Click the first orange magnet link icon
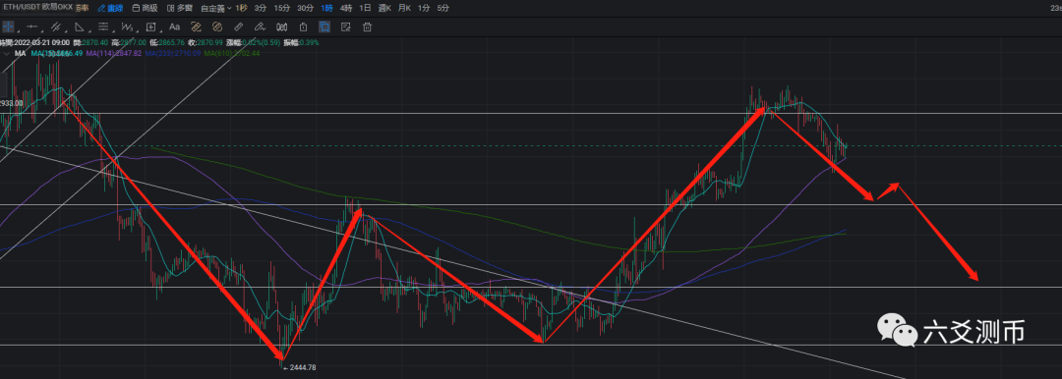 [x=196, y=27]
